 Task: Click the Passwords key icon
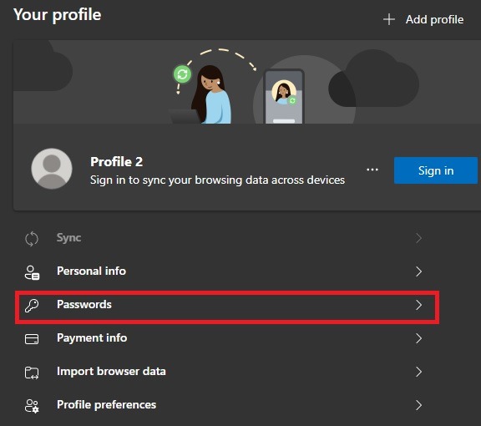[32, 306]
